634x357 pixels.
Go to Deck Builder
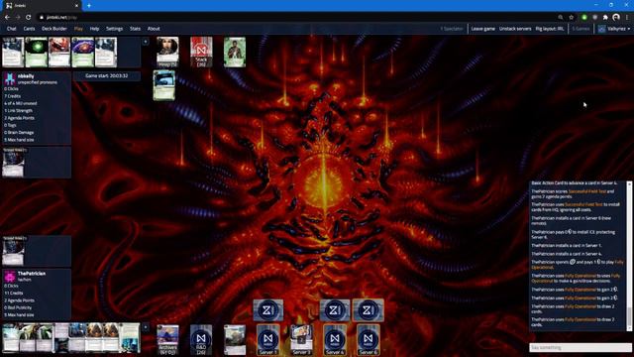click(x=54, y=29)
